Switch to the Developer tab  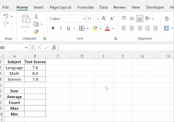click(155, 7)
